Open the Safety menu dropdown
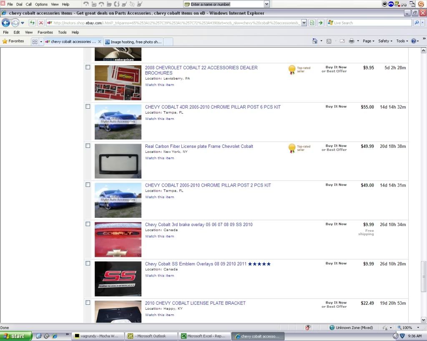 coord(385,41)
